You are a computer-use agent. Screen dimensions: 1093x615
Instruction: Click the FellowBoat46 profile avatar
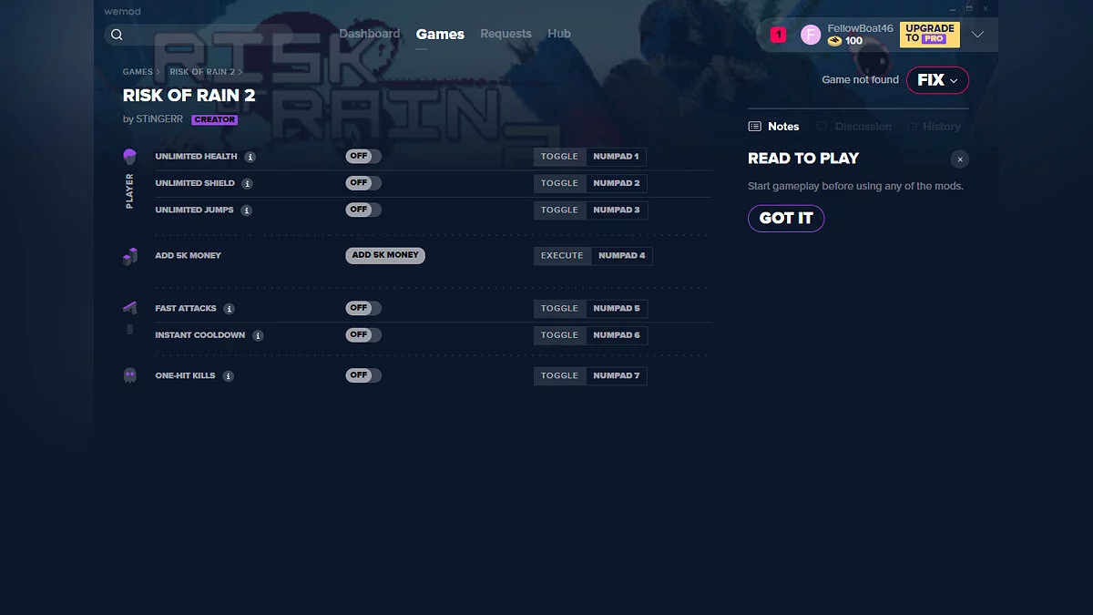click(x=810, y=35)
